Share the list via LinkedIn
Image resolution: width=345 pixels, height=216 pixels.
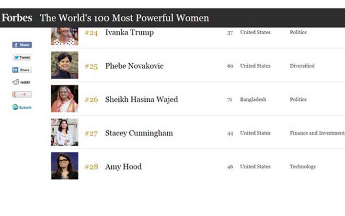pyautogui.click(x=22, y=70)
